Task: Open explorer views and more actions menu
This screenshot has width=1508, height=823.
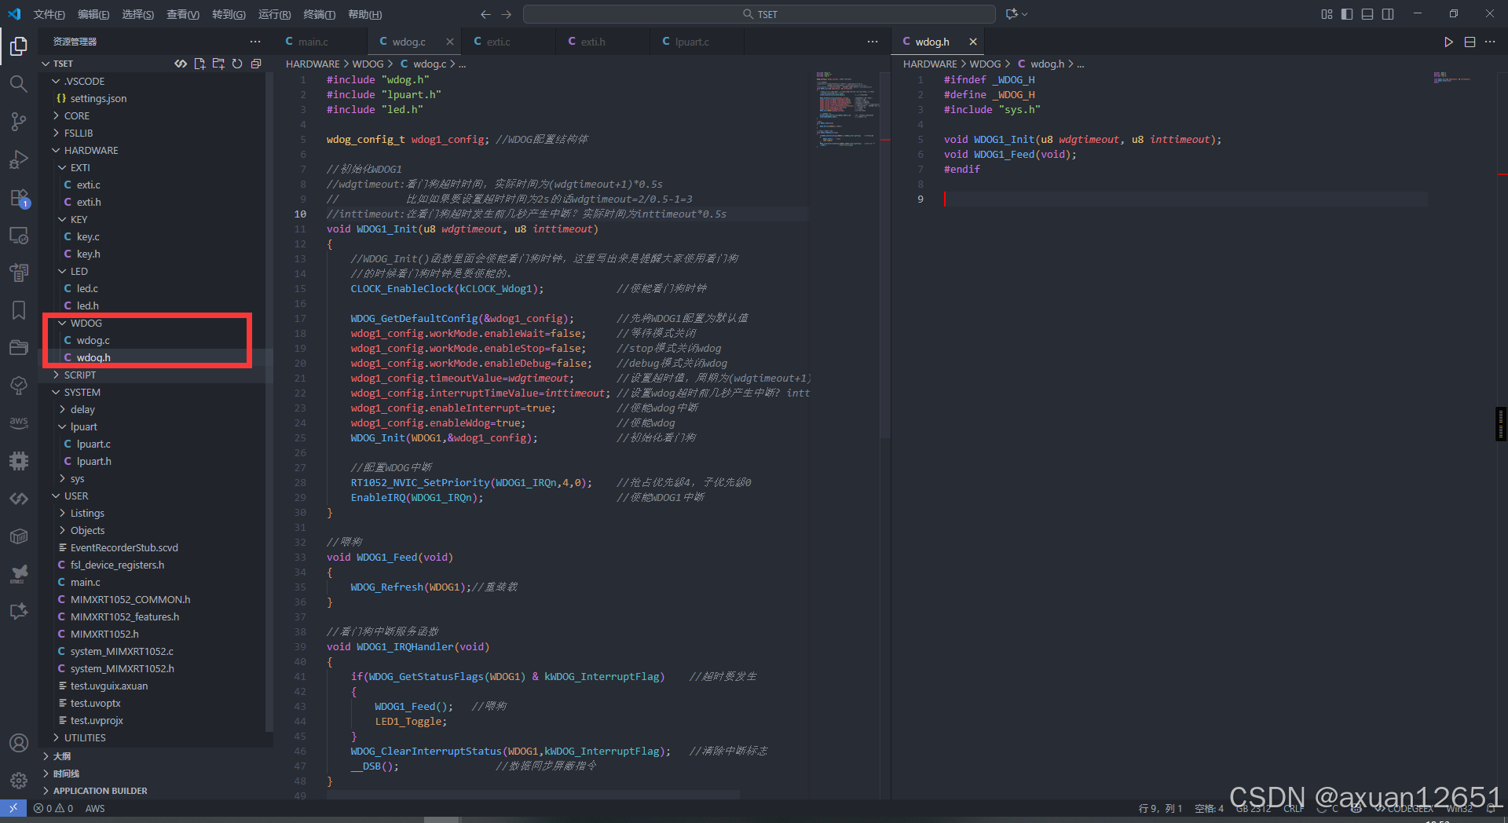Action: 255,42
